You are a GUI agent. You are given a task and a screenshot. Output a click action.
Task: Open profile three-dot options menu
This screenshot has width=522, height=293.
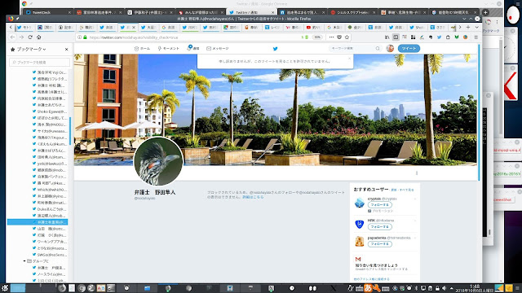pos(417,173)
